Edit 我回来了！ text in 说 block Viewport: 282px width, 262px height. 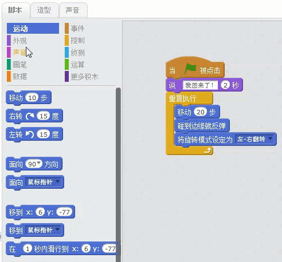[200, 85]
